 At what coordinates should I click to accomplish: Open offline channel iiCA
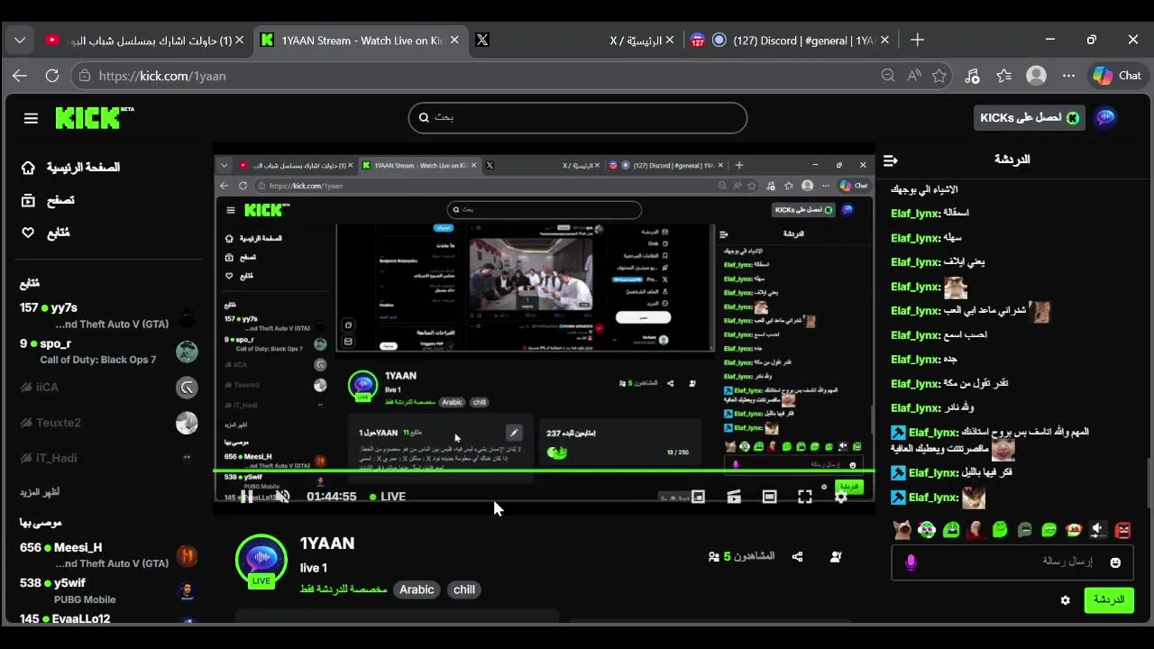(x=108, y=388)
